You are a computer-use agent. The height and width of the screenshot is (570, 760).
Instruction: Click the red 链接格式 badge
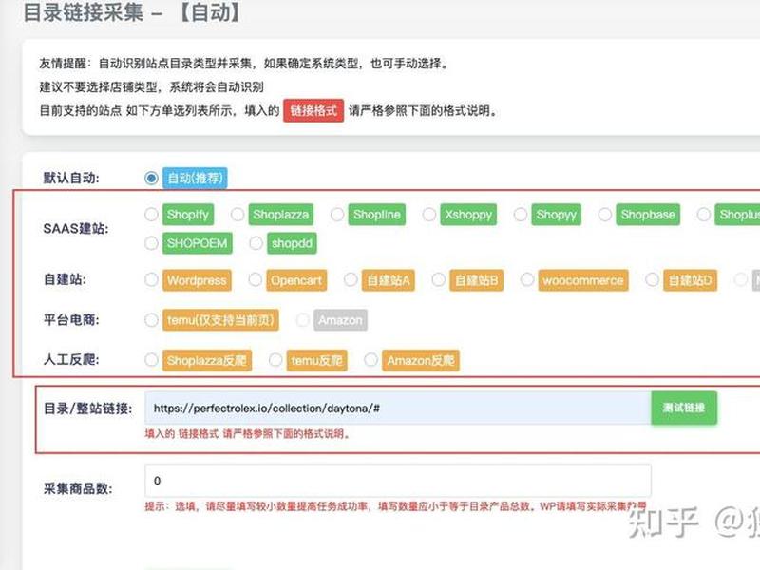click(x=313, y=111)
